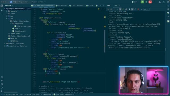Click the namespace refresh icon after green bug

pyautogui.click(x=126, y=9)
